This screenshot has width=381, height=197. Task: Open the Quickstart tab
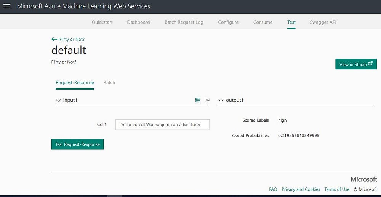click(102, 22)
